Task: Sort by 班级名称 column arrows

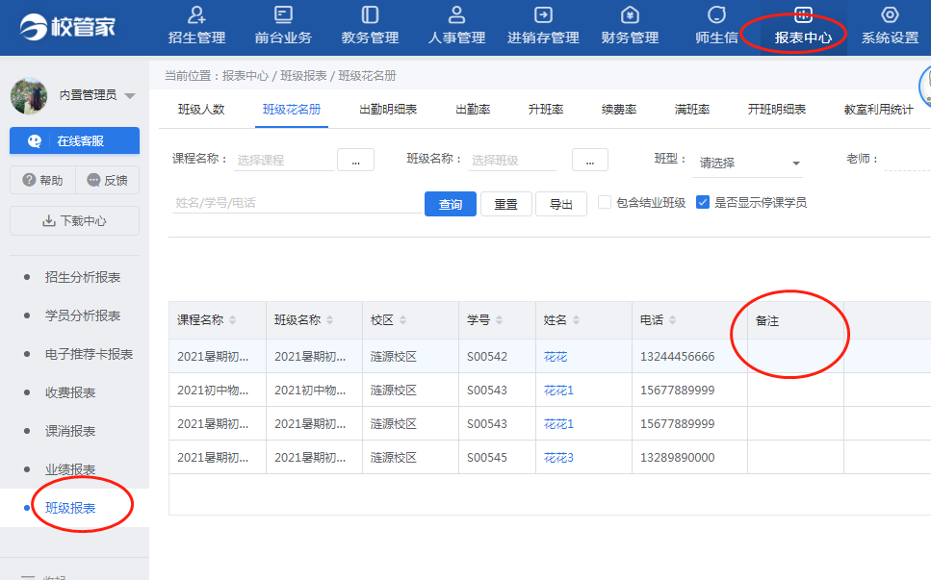Action: (329, 320)
